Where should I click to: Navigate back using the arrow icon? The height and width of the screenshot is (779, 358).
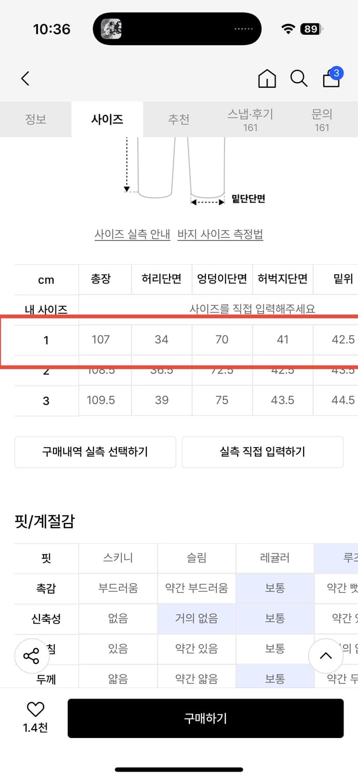coord(25,78)
